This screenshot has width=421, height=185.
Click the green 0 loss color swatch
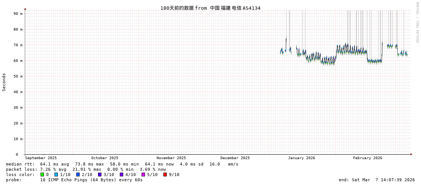click(42, 175)
